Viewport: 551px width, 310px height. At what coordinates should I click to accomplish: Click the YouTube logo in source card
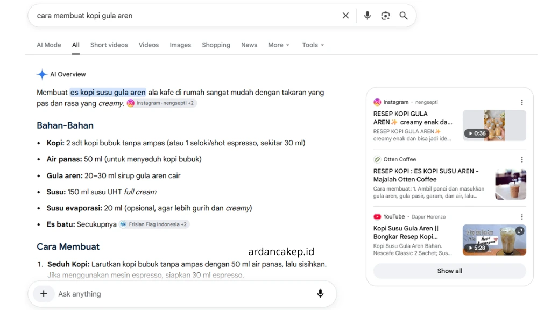(x=377, y=217)
